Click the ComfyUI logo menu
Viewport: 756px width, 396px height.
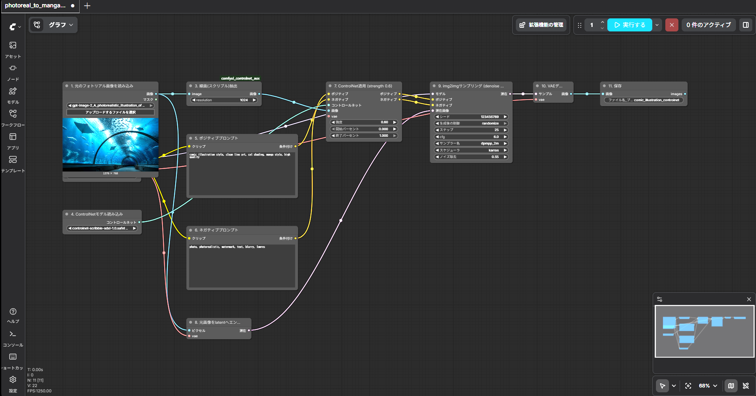15,27
